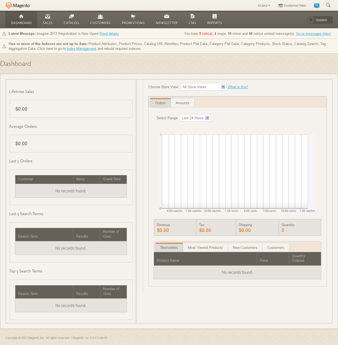Screen dimensions: 338x345
Task: Click the Shipping $0.00 value
Action: click(245, 230)
